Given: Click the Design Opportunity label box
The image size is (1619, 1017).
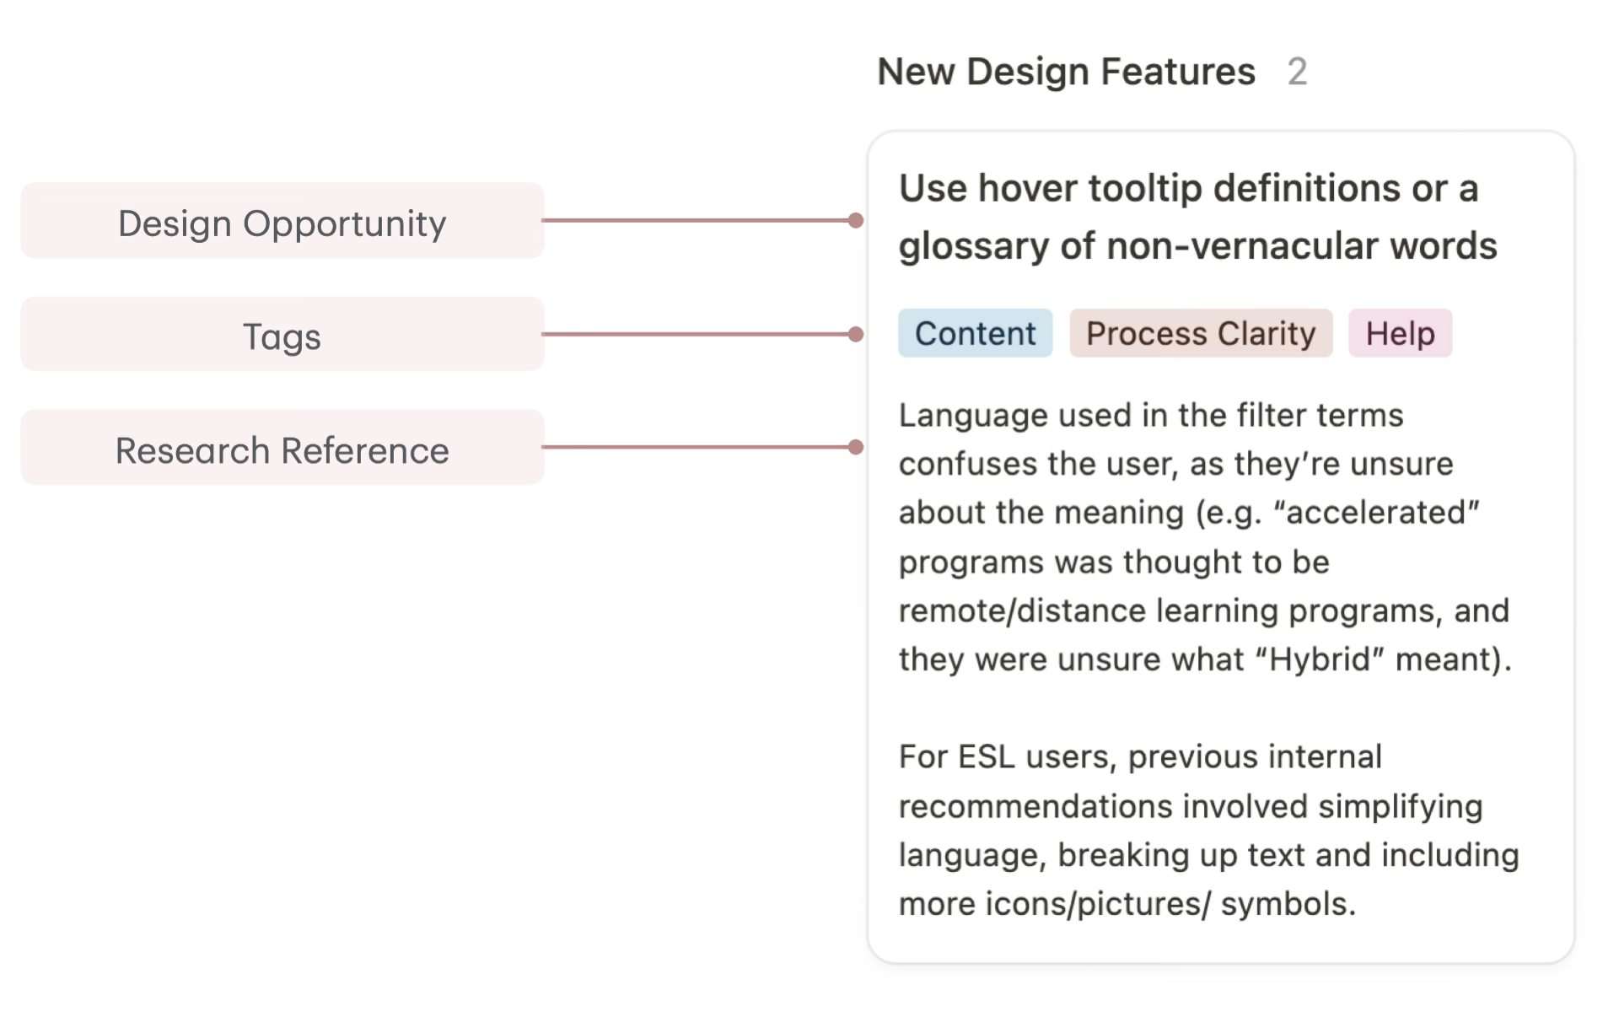Looking at the screenshot, I should 282,222.
